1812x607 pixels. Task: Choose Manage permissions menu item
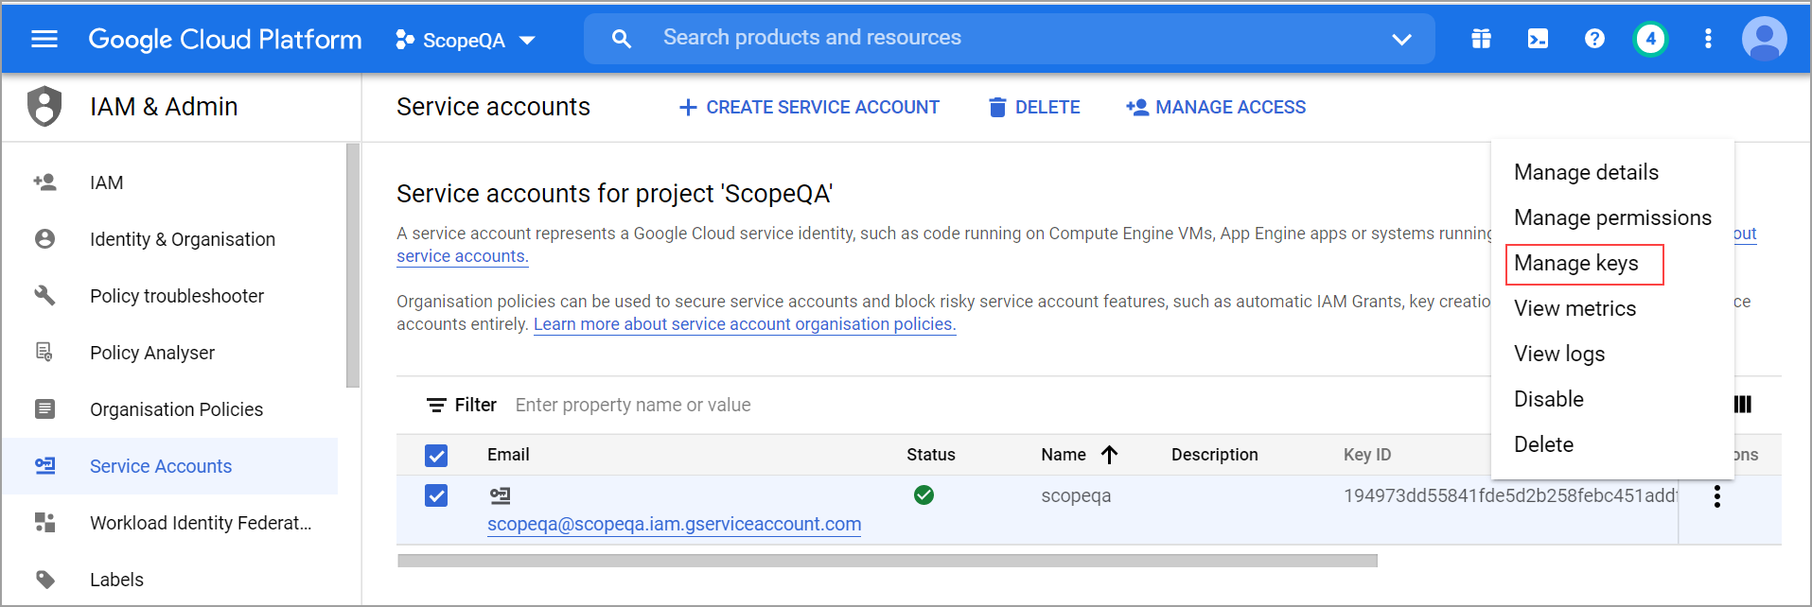click(x=1612, y=217)
